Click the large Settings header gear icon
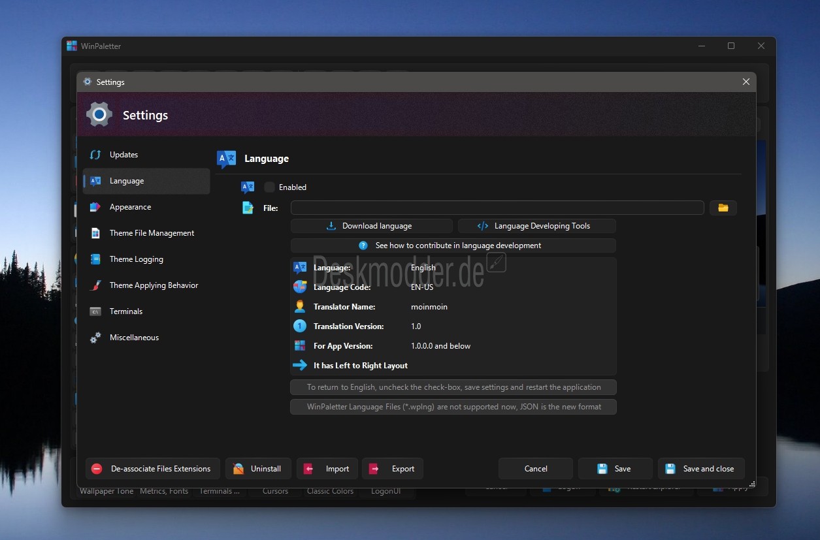The image size is (820, 540). tap(99, 114)
